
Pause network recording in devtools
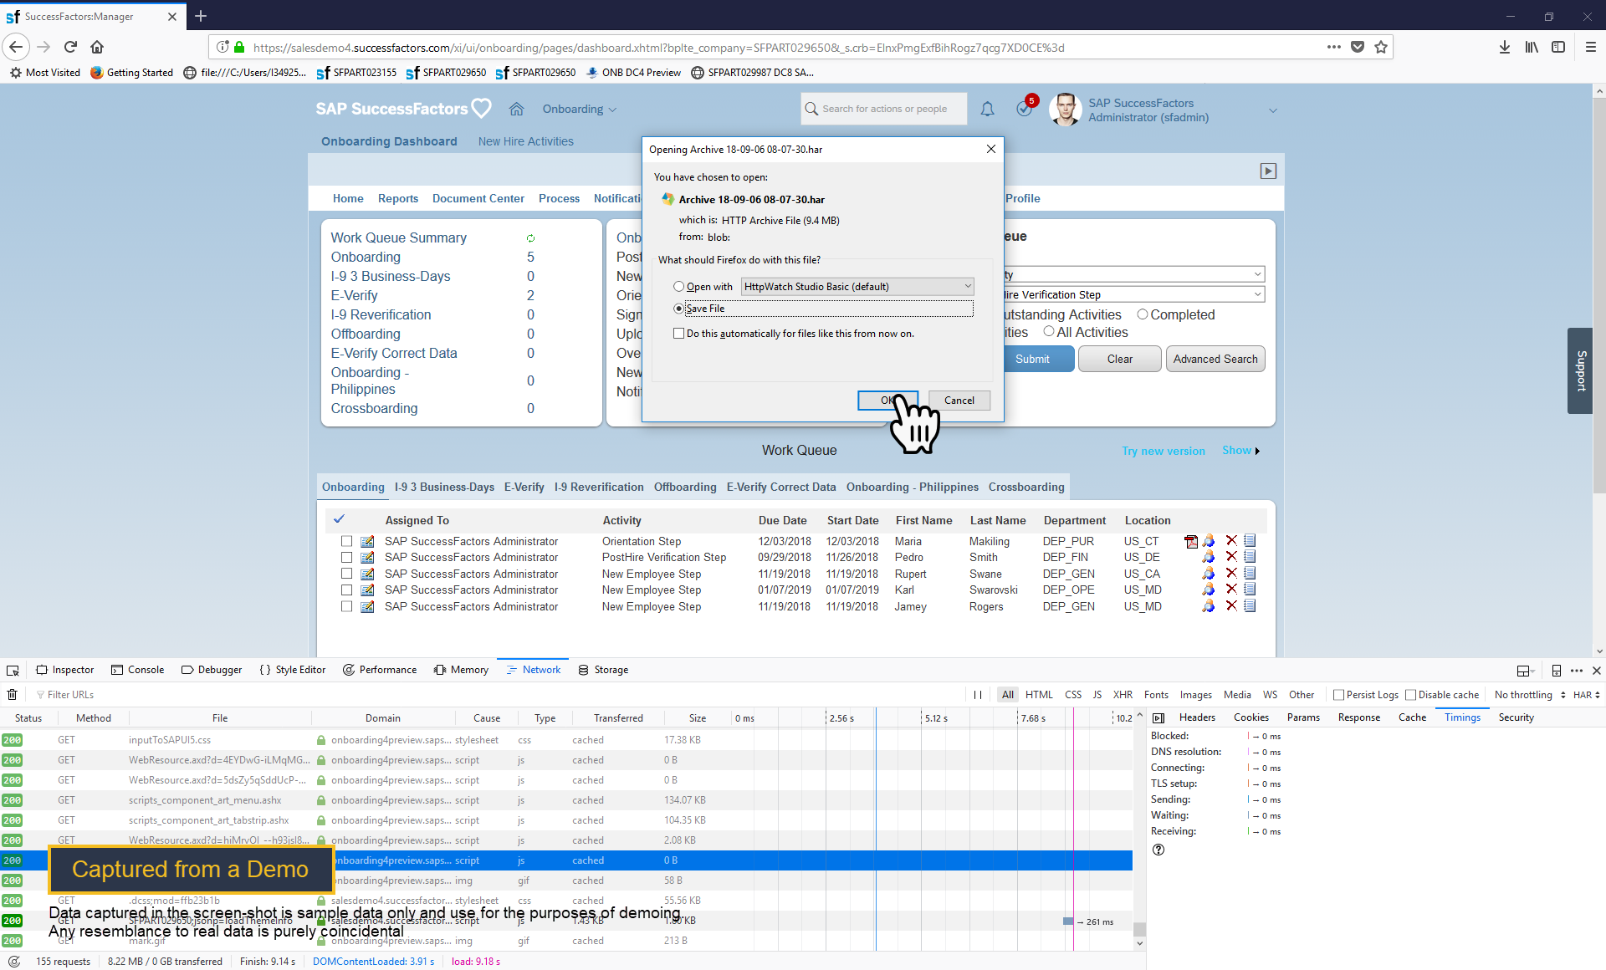978,694
